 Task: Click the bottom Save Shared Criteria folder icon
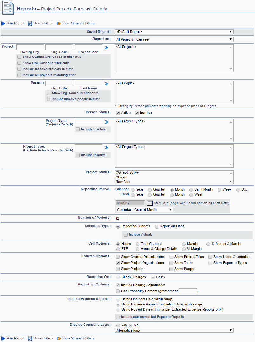pos(59,338)
